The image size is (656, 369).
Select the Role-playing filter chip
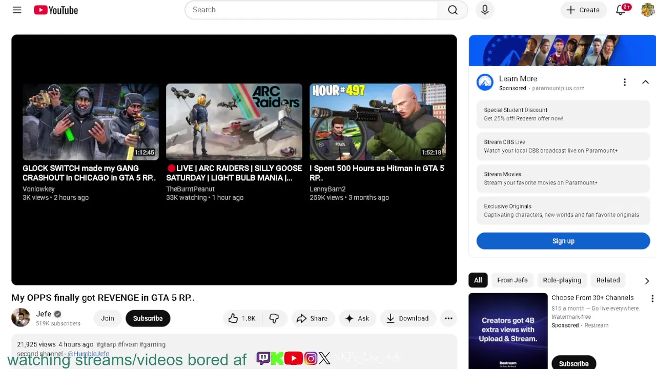[x=562, y=280]
